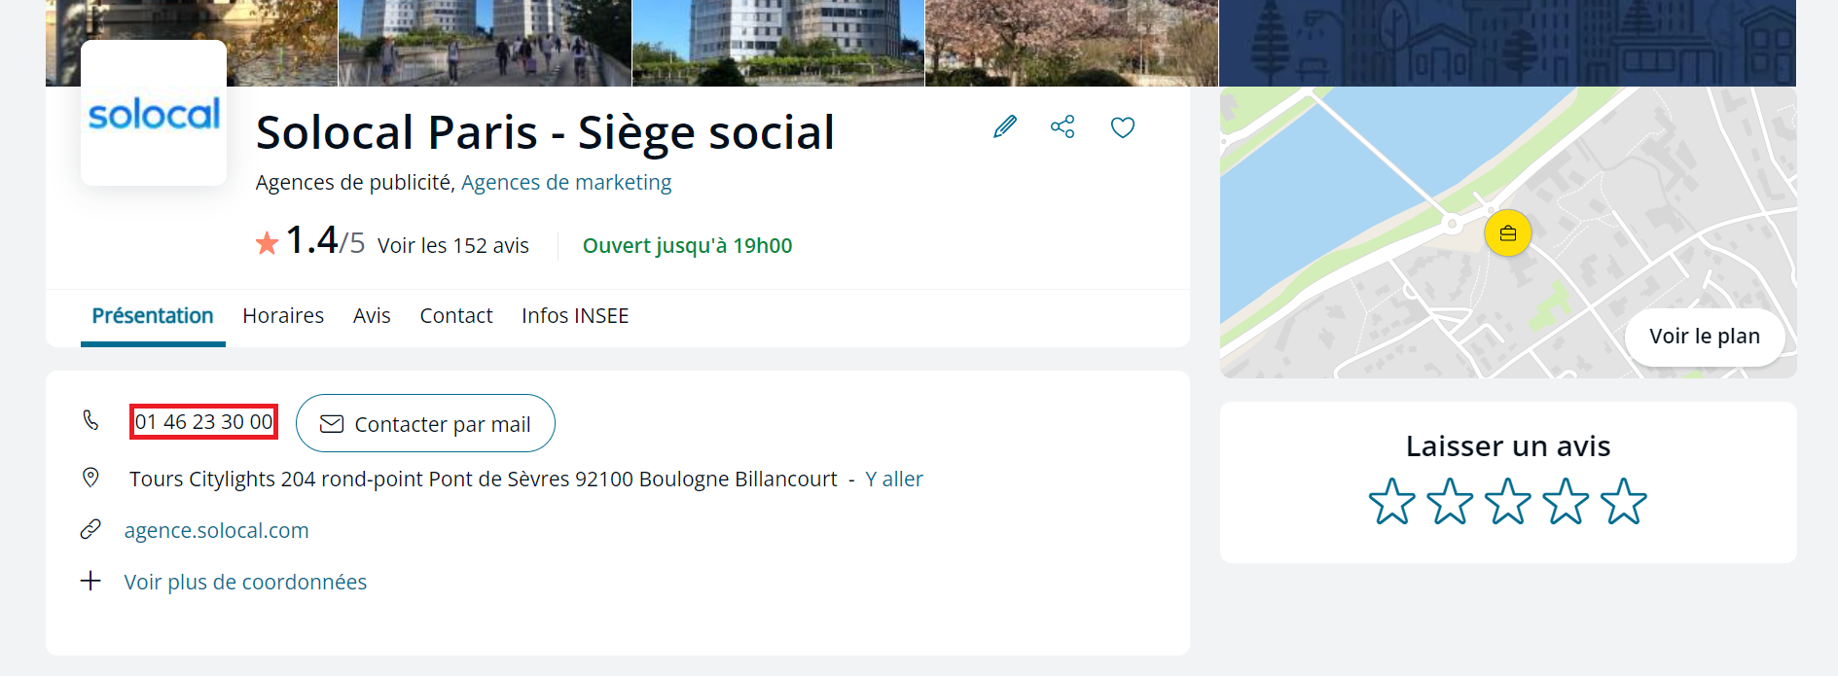Click the Y aller directions link
The image size is (1838, 676).
click(894, 479)
